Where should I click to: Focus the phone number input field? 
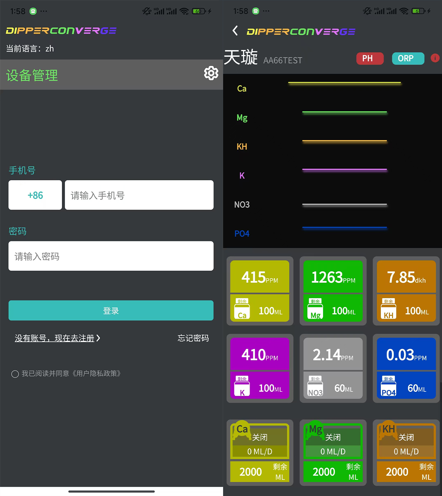click(139, 195)
